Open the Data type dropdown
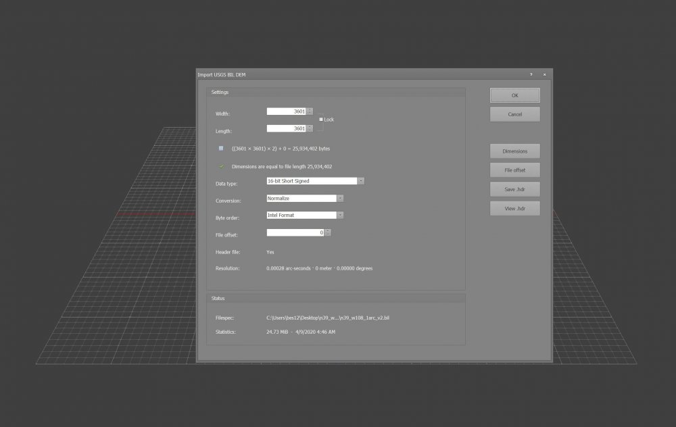This screenshot has width=676, height=427. 361,181
